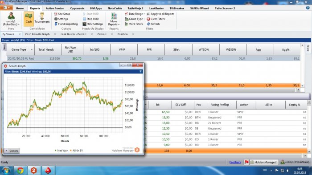This screenshot has height=175, width=312.
Task: Open the Opponents ribbon tab
Action: (x=77, y=8)
